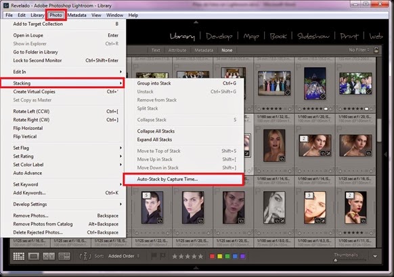Screen dimensions: 394x277
Task: Go to Book module
Action: pos(278,37)
